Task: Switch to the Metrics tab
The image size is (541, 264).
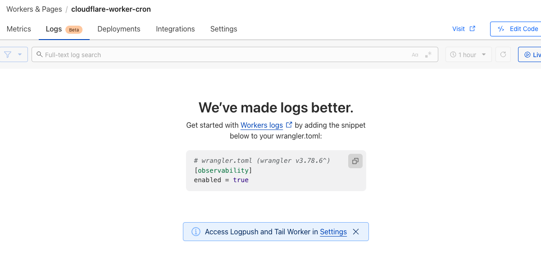Action: (x=19, y=29)
